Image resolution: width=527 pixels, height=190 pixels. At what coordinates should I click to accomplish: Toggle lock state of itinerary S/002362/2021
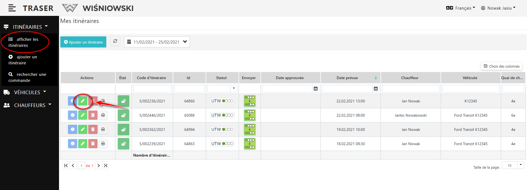pyautogui.click(x=124, y=129)
